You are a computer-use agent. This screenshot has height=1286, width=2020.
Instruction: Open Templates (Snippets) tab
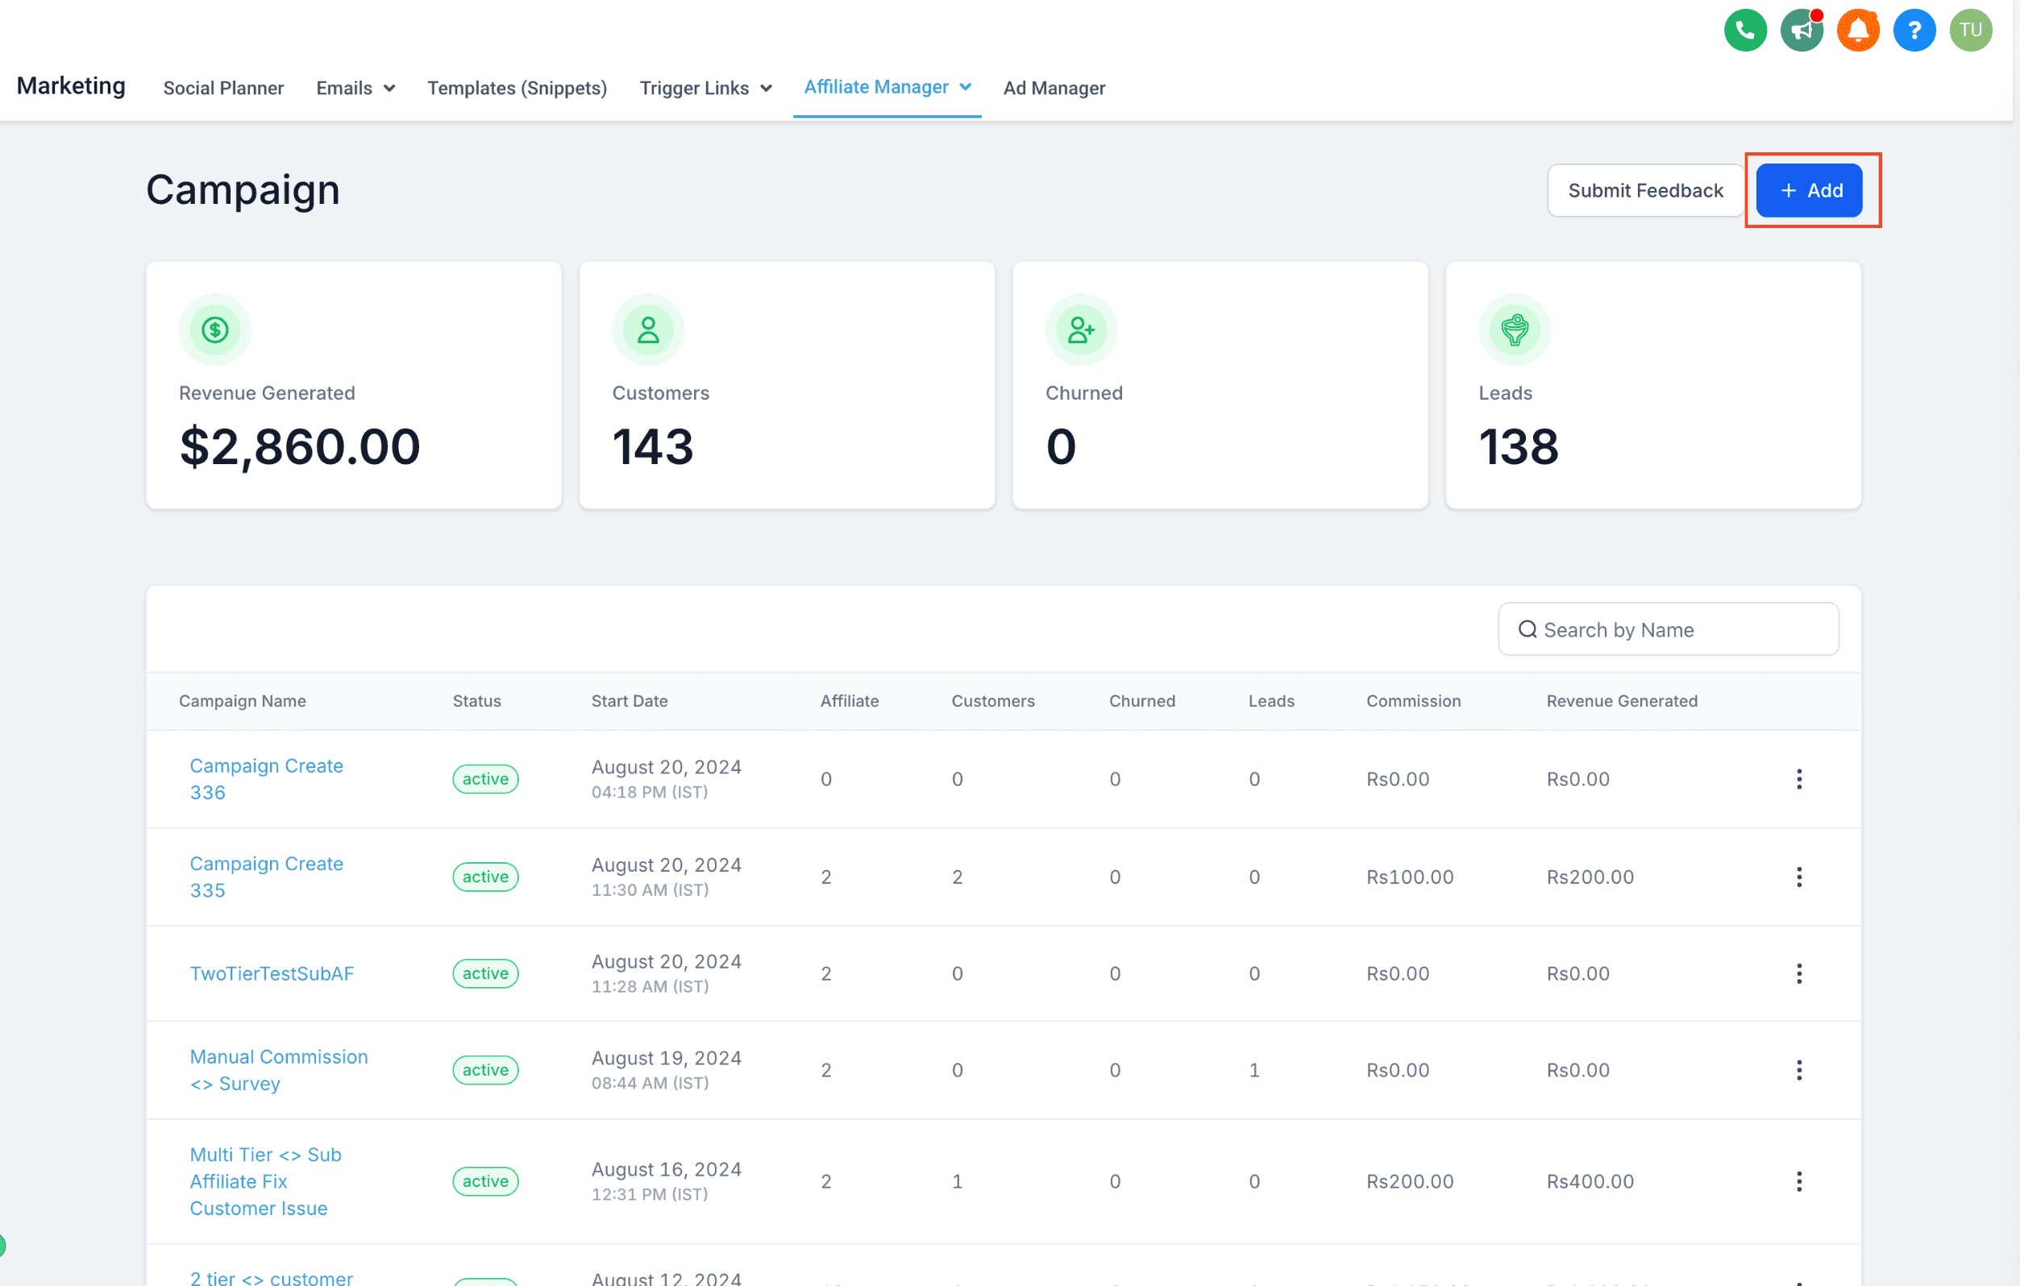coord(517,88)
